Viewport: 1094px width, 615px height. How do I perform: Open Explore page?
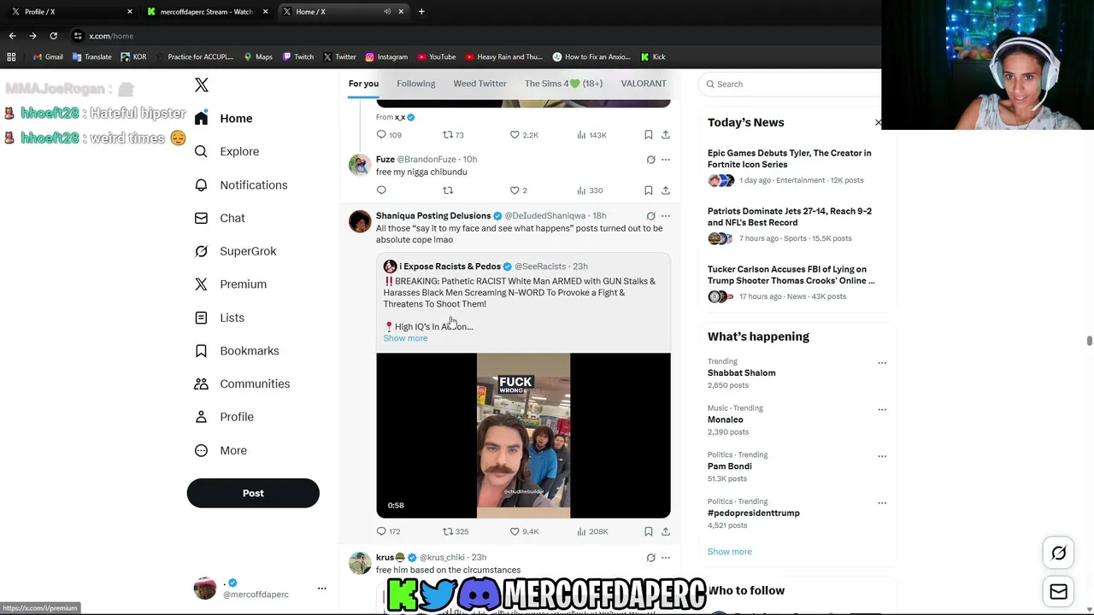pyautogui.click(x=227, y=151)
